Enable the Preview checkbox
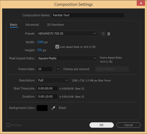 8,125
